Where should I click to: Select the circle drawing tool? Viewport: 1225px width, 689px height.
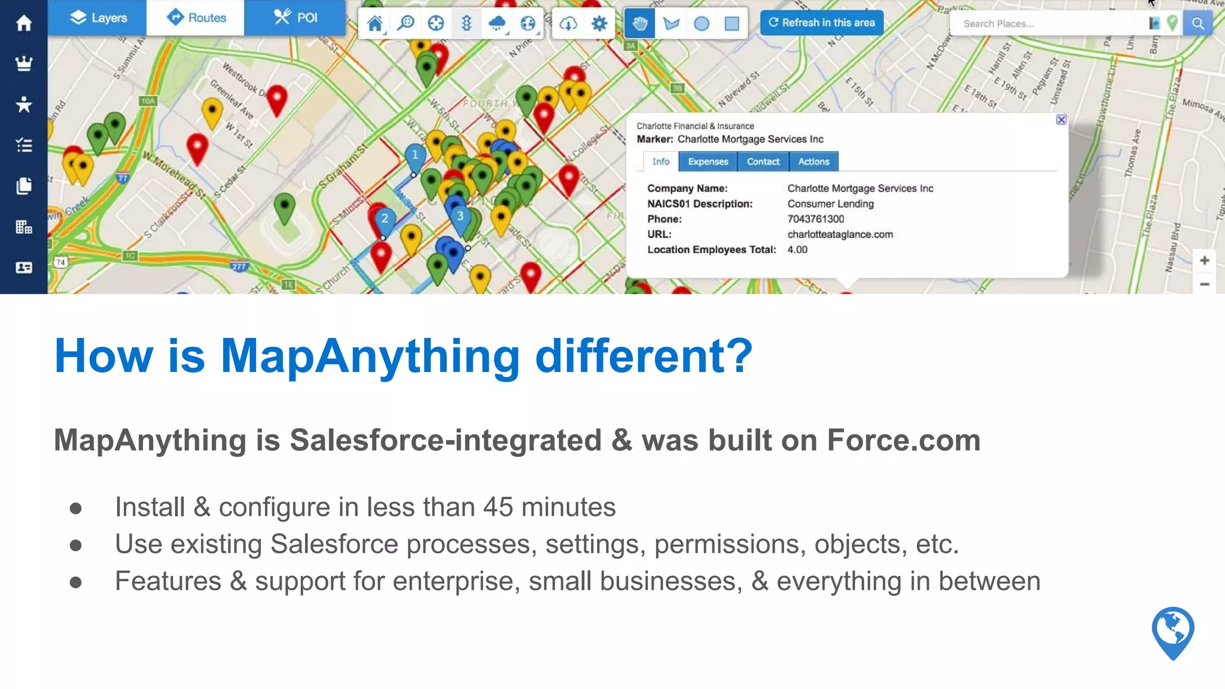702,23
